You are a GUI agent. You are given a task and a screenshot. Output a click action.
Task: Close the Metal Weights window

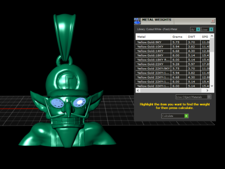tap(212, 21)
